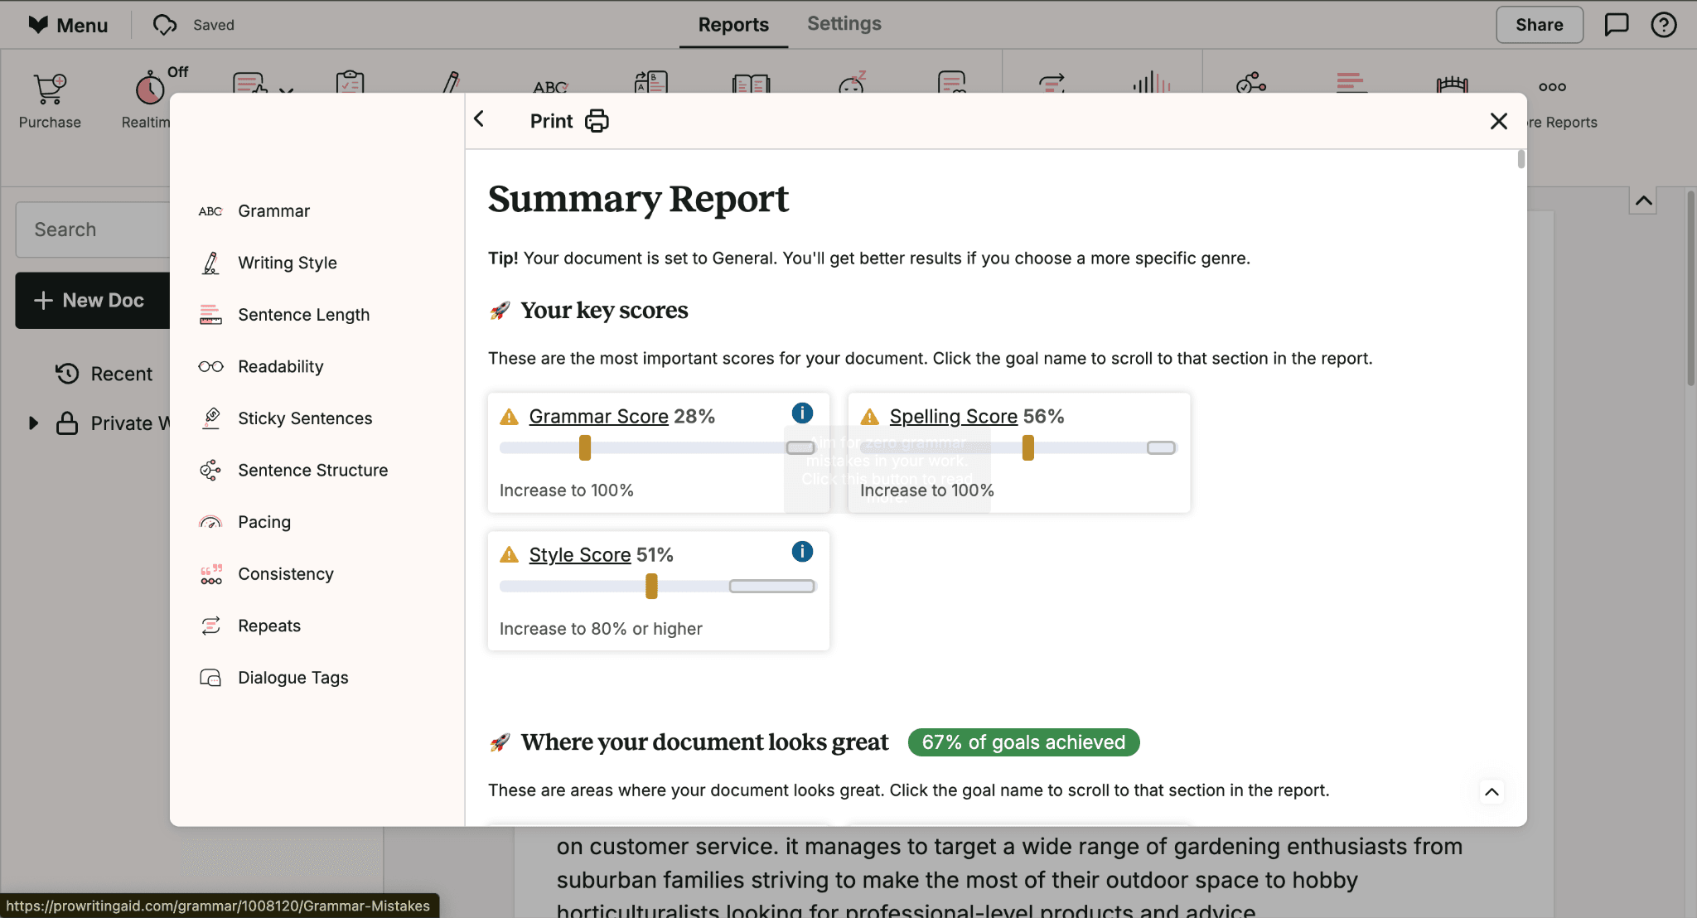Follow the Grammar Score link
The width and height of the screenshot is (1697, 918).
point(598,416)
